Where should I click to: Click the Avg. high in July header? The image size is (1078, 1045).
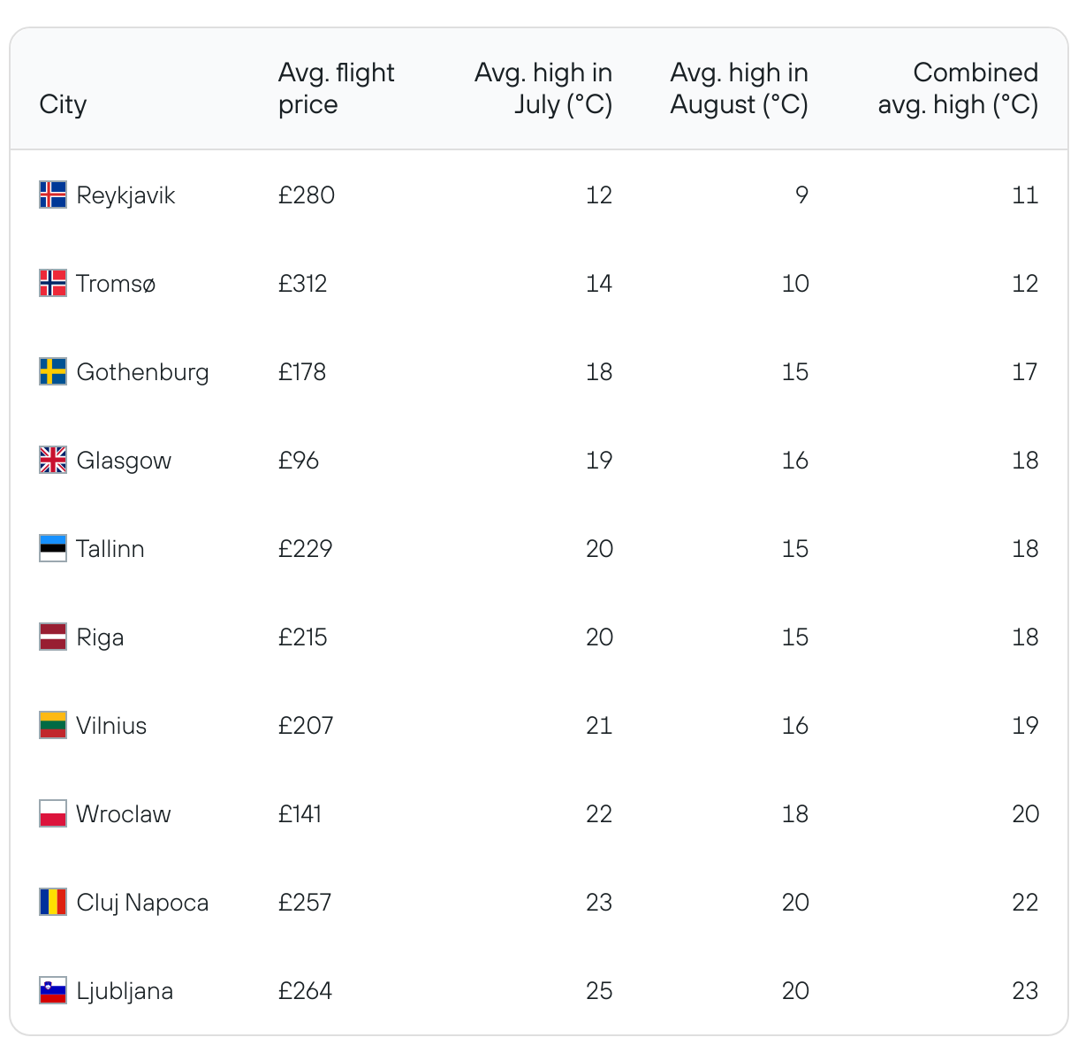coord(543,88)
